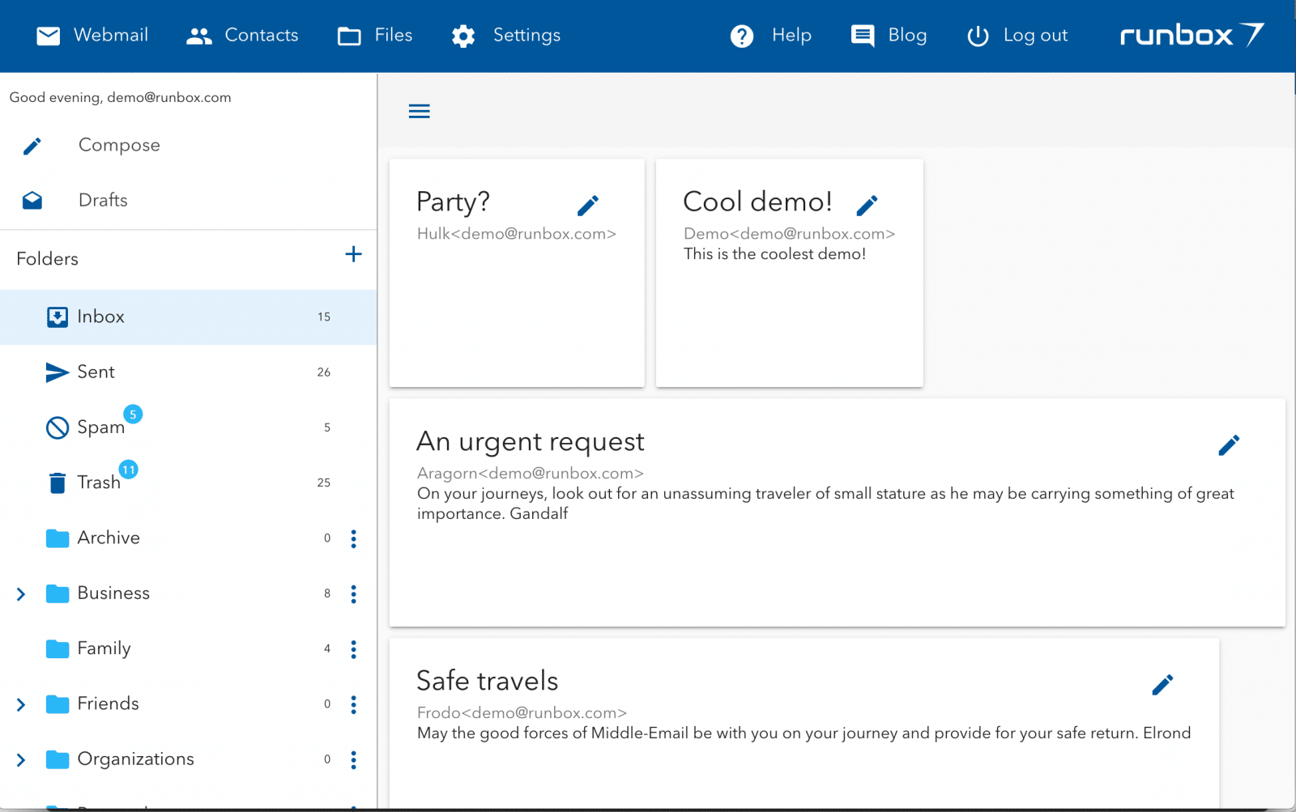Click the Help question mark icon
The width and height of the screenshot is (1296, 812).
pyautogui.click(x=741, y=35)
